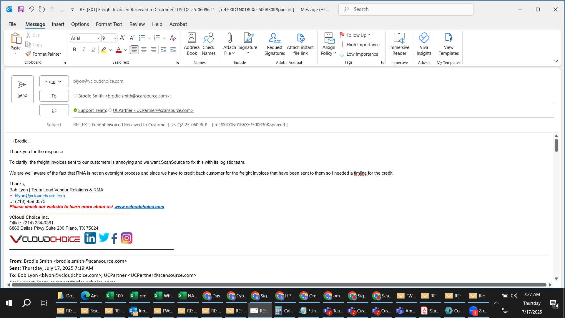Mark message as Low Importance
This screenshot has width=565, height=318.
pos(359,54)
